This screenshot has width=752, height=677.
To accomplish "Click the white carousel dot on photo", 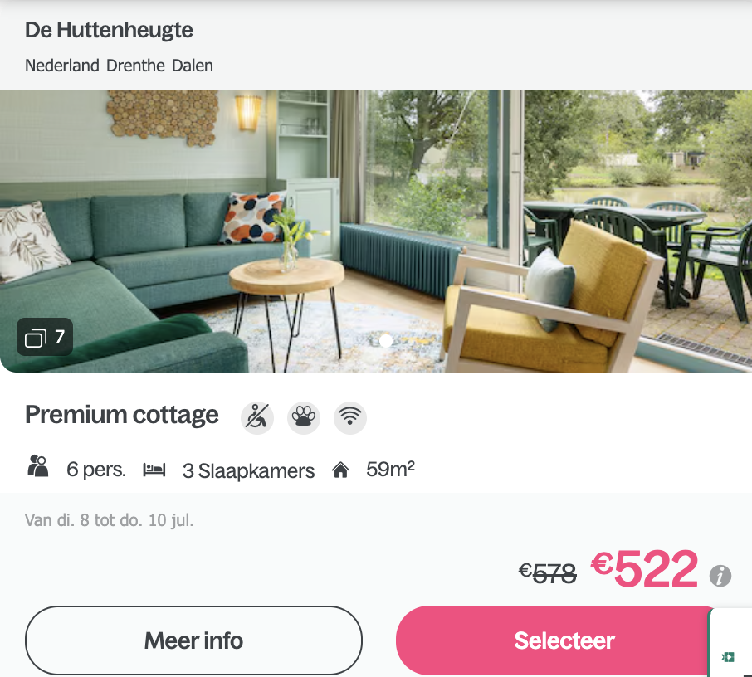I will point(386,340).
